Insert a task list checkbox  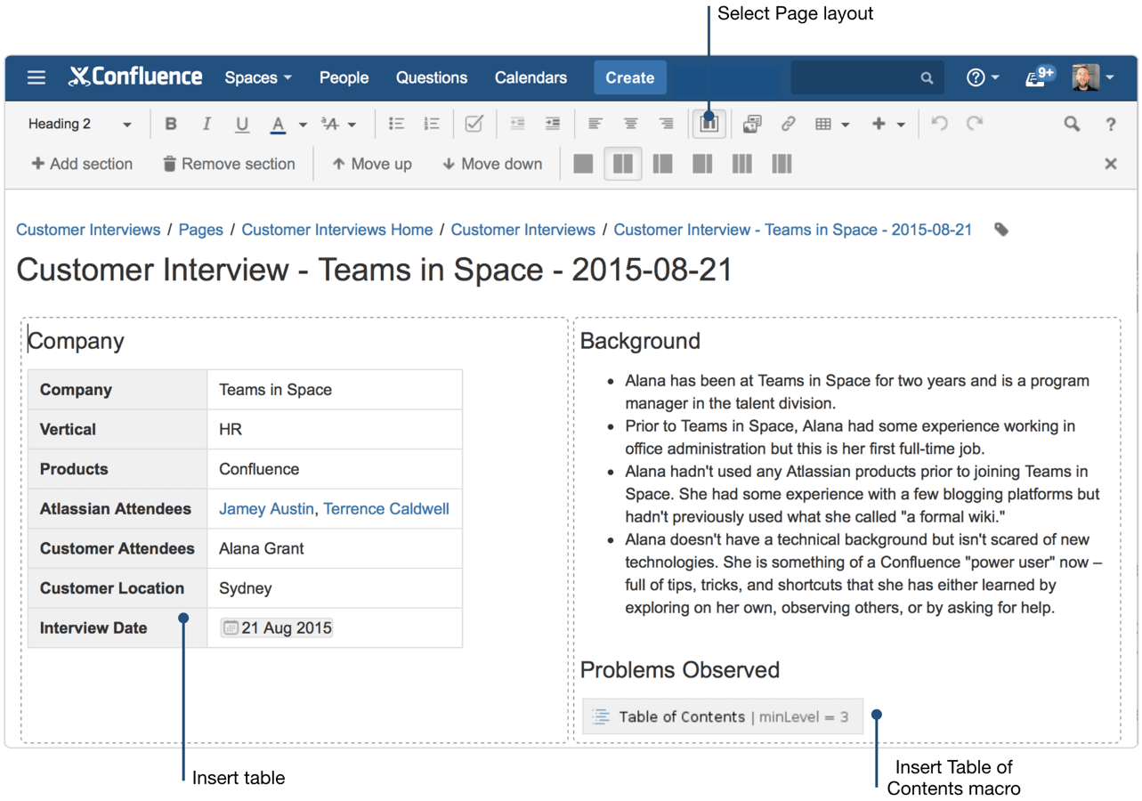tap(474, 125)
